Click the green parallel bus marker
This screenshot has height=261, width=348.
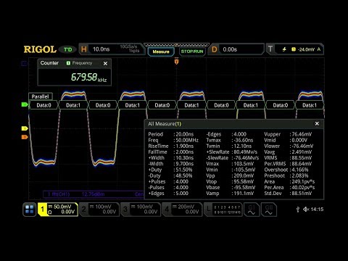[x=25, y=104]
